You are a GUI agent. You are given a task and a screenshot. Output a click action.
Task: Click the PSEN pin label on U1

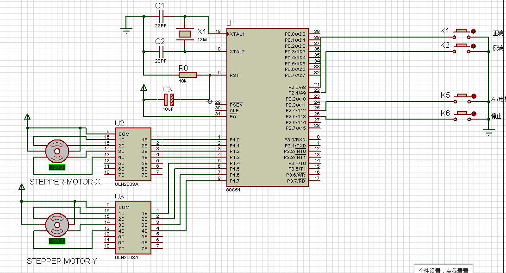tap(236, 105)
